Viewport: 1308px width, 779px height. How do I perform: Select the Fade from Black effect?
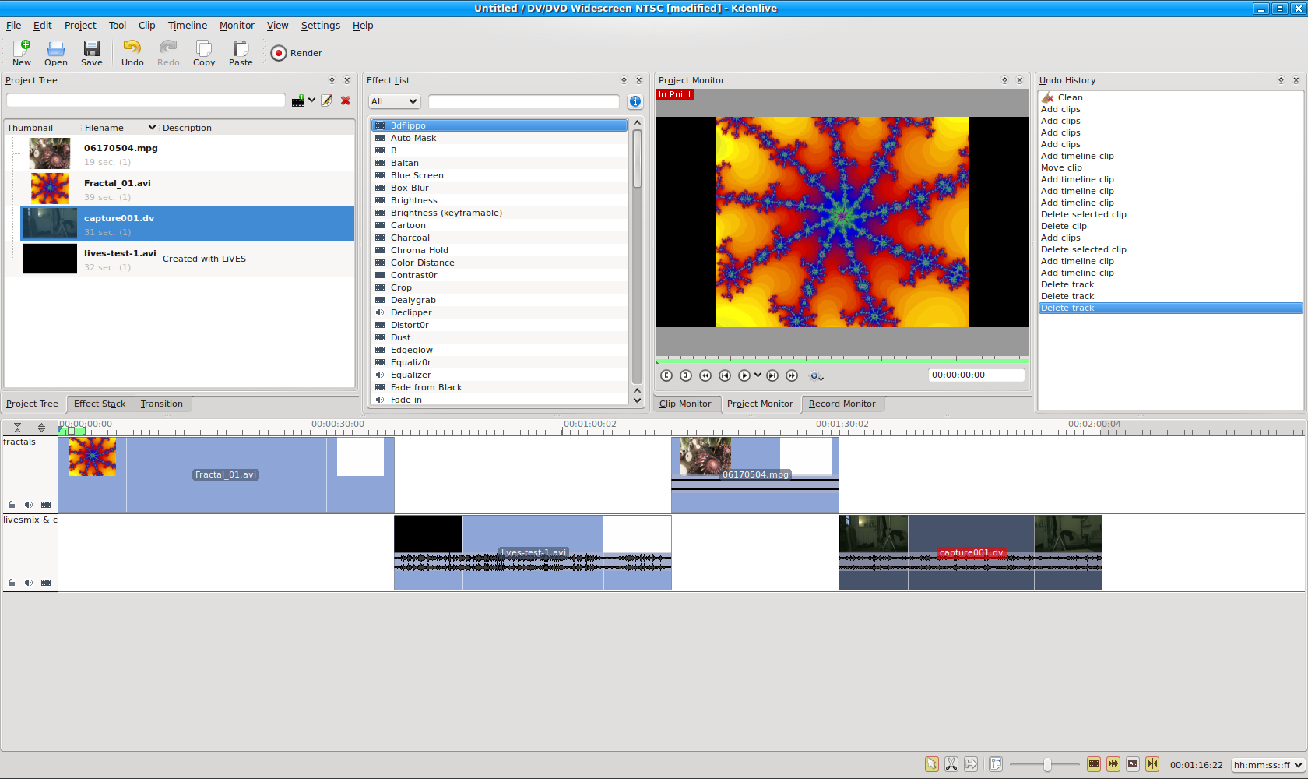coord(427,387)
